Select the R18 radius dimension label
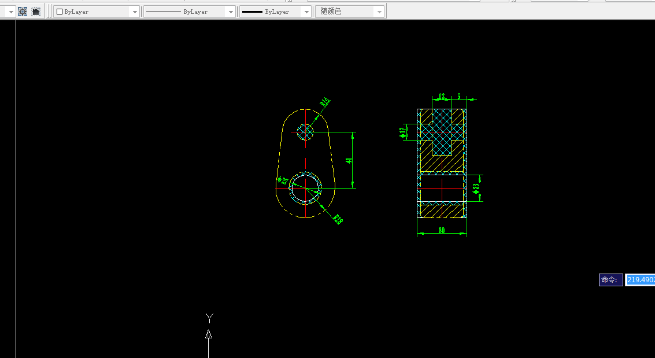Image resolution: width=655 pixels, height=358 pixels. (x=338, y=219)
